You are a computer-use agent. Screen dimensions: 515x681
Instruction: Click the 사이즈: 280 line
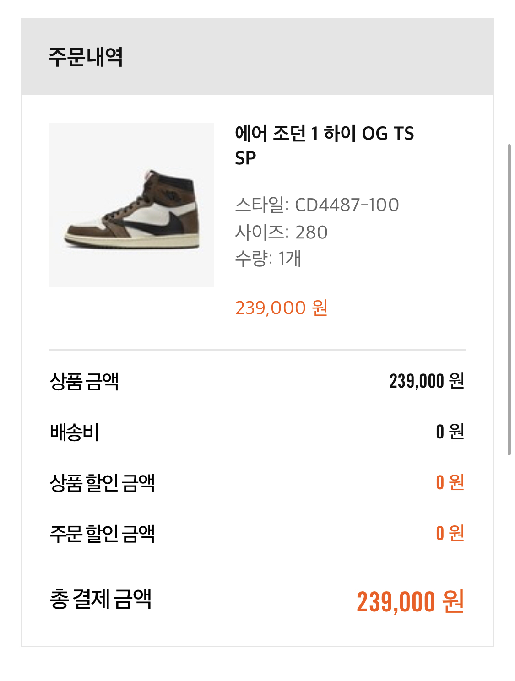point(281,232)
